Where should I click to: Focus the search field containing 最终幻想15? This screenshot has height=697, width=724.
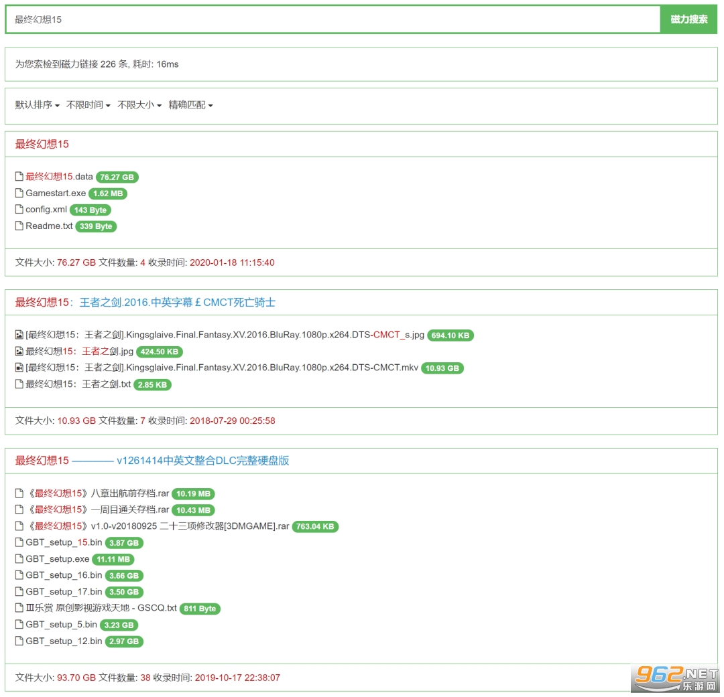(x=333, y=19)
